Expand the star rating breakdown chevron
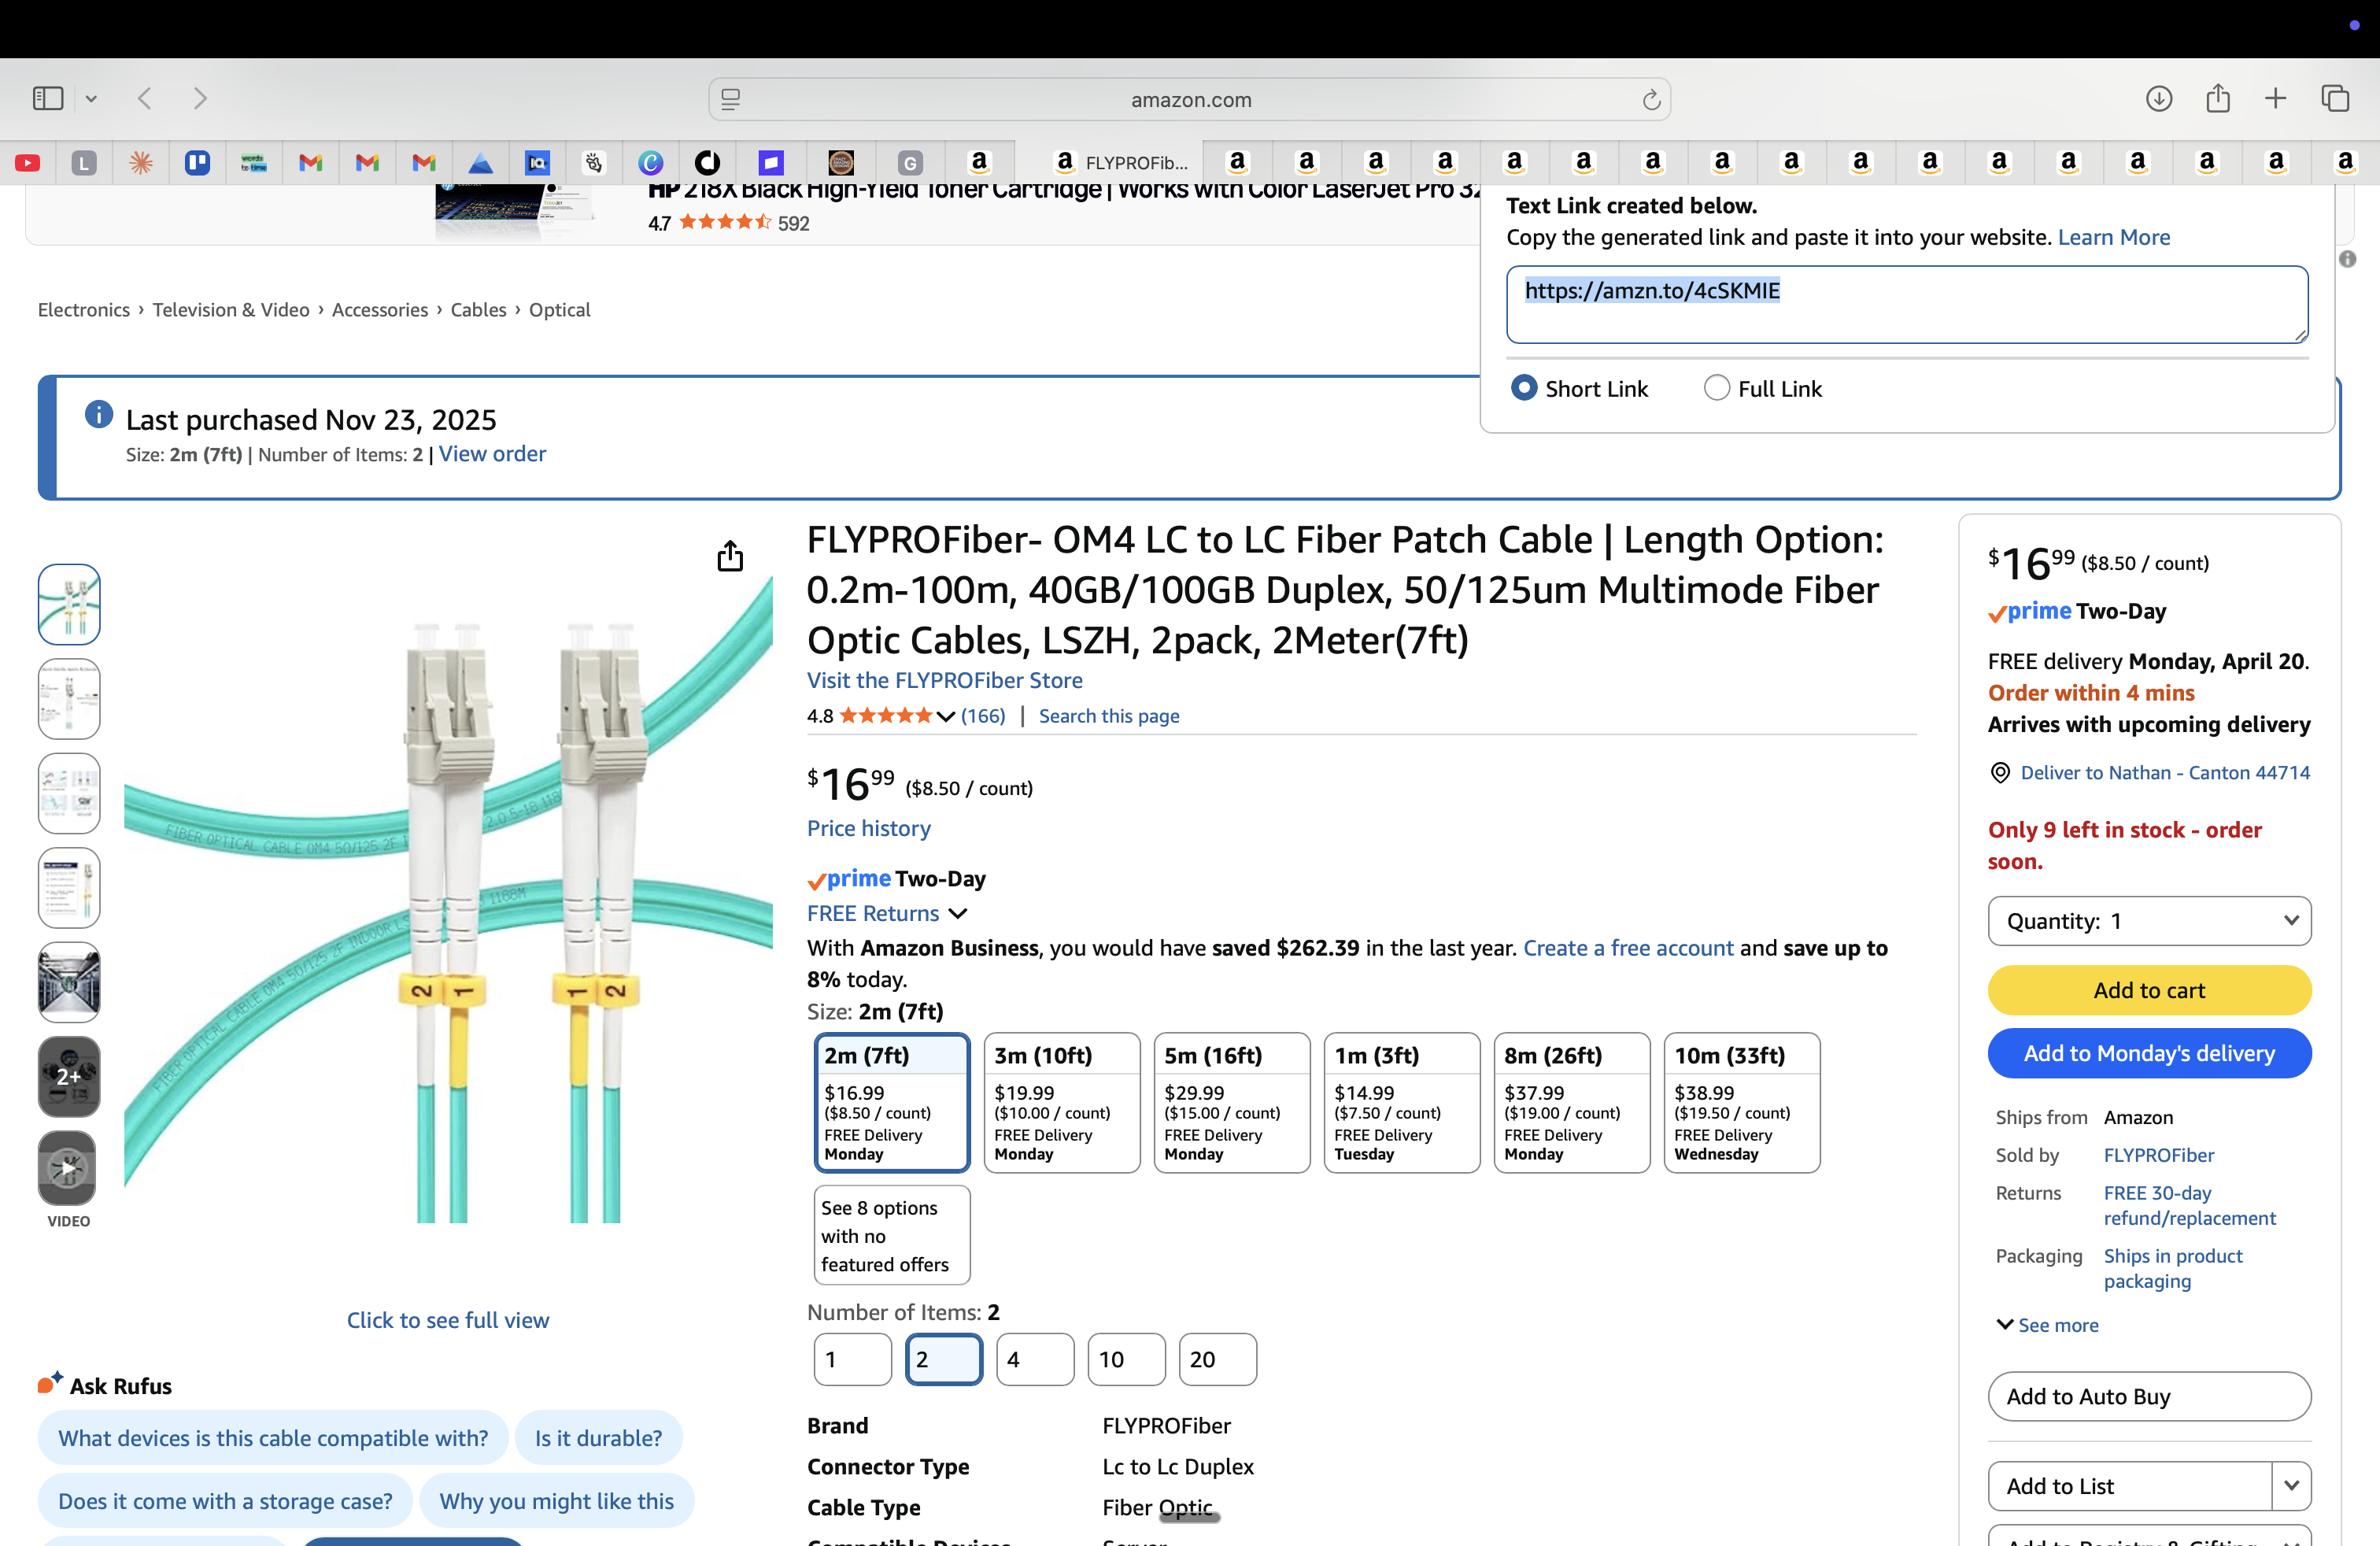2380x1546 pixels. click(x=945, y=716)
